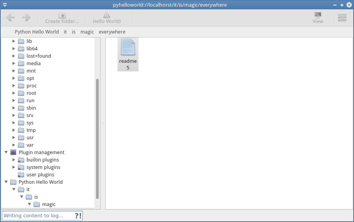The width and height of the screenshot is (354, 222).
Task: Click the lost+found folder icon
Action: coord(21,56)
